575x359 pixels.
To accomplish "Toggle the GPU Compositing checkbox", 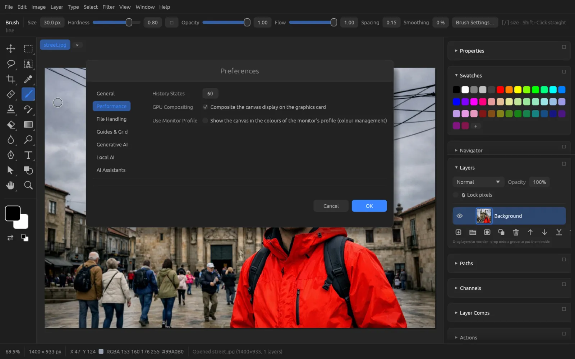I will coord(205,107).
